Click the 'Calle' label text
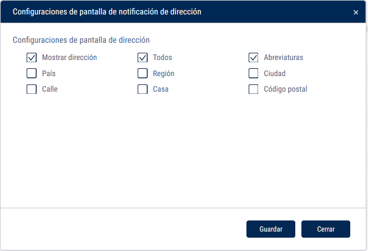Image resolution: width=368 pixels, height=251 pixels. click(50, 89)
